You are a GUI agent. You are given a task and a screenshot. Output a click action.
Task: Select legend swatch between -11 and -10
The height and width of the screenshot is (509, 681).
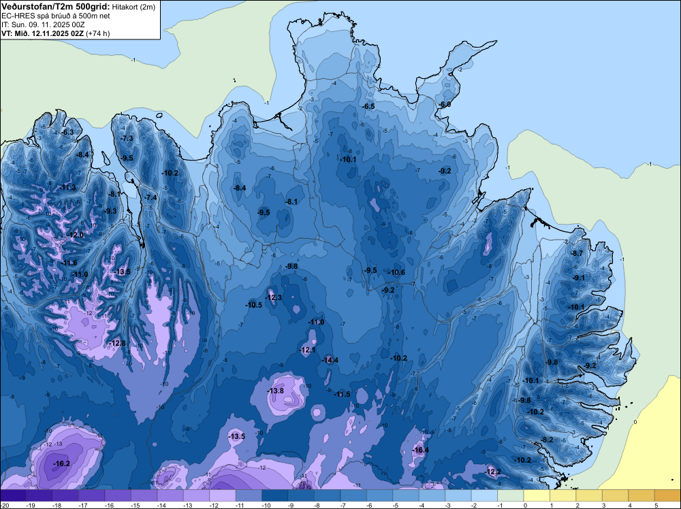[x=249, y=495]
